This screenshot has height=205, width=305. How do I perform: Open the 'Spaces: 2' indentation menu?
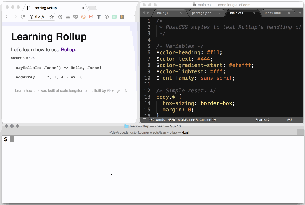point(262,120)
